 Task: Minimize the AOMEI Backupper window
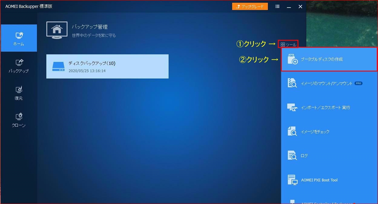(289, 7)
